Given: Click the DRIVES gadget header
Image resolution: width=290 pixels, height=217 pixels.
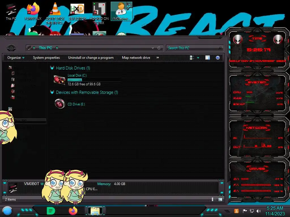Looking at the screenshot, I should point(257,169).
